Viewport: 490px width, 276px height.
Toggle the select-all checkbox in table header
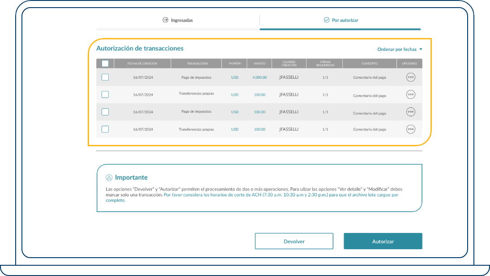click(x=105, y=64)
